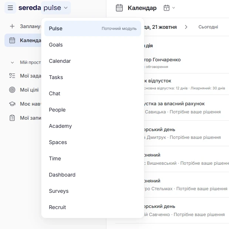
Task: Open the Савченко request row
Action: click(187, 211)
